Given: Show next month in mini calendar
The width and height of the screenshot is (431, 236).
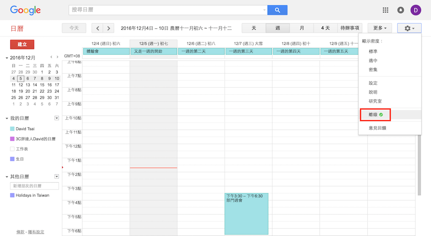Looking at the screenshot, I should click(57, 57).
